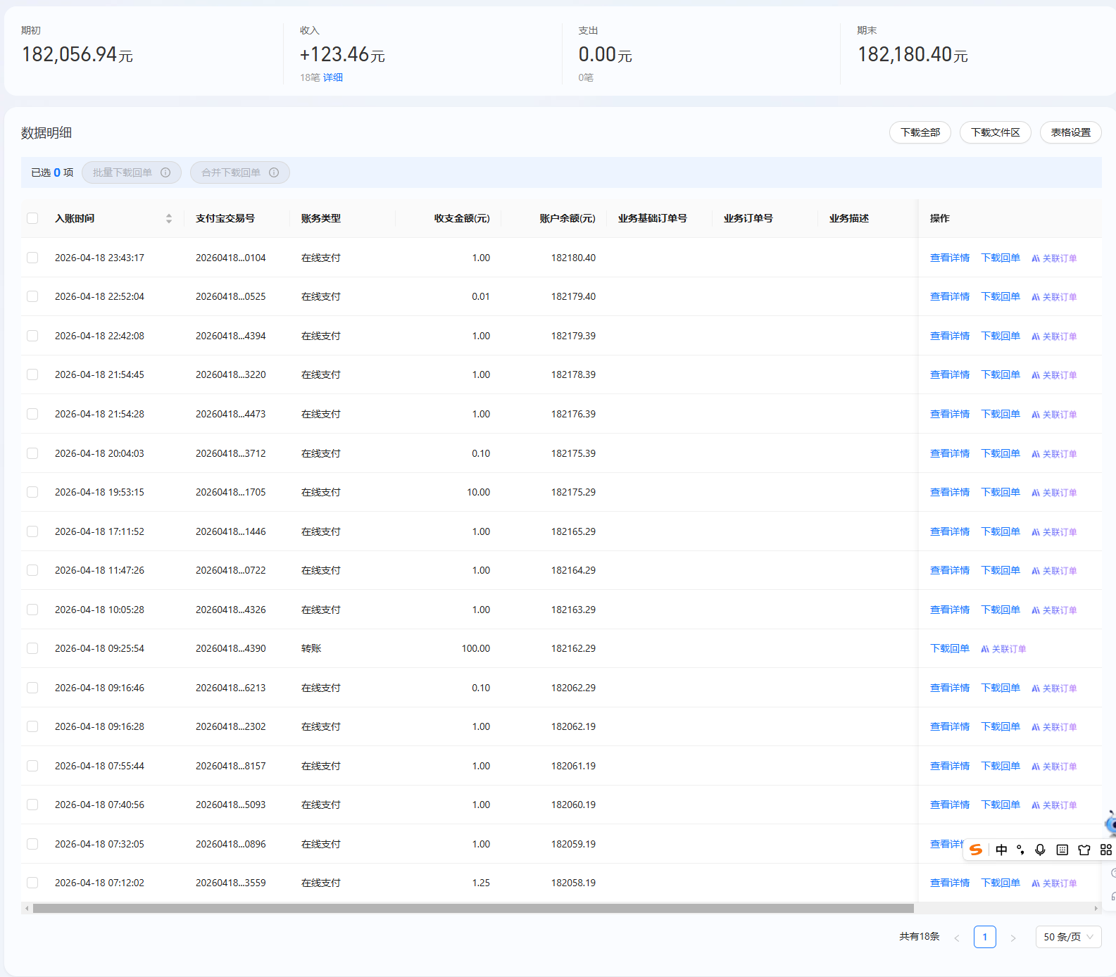Open the IME skin shirt icon

pyautogui.click(x=1084, y=850)
